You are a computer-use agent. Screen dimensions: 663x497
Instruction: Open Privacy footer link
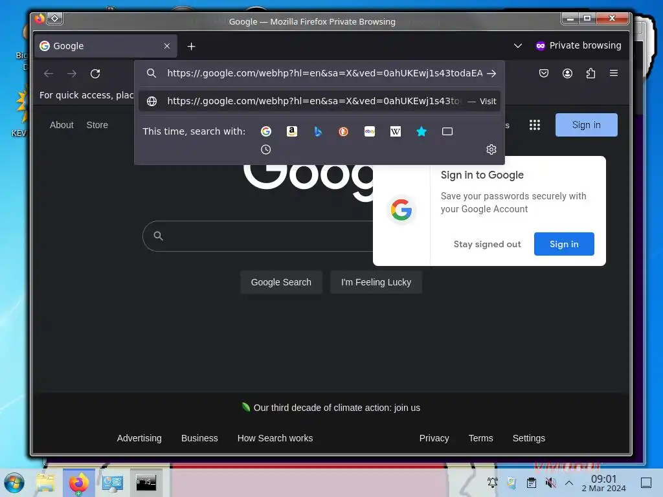click(x=434, y=438)
